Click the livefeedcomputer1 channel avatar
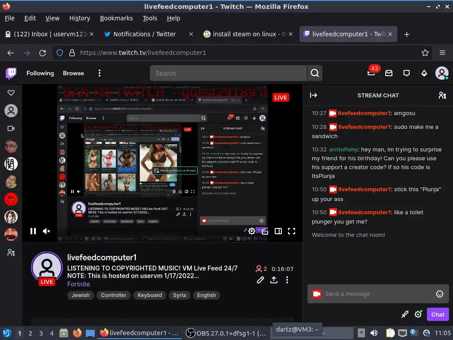The image size is (453, 340). click(x=47, y=268)
